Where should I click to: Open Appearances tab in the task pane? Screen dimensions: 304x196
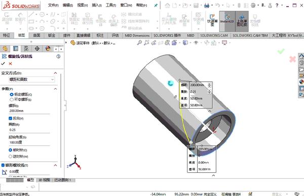[301, 82]
